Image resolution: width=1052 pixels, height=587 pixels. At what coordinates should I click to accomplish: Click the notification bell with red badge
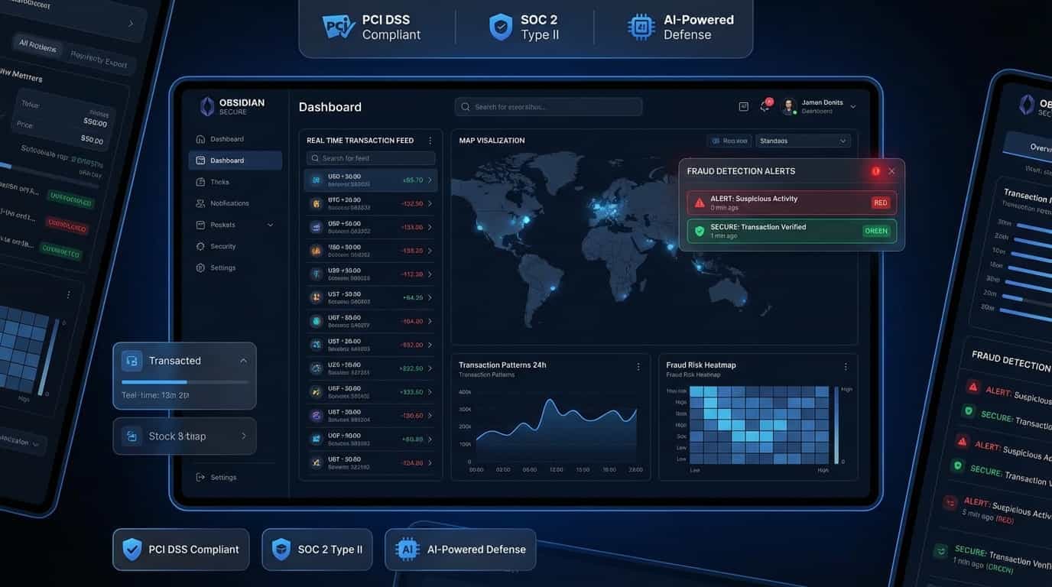pyautogui.click(x=765, y=106)
